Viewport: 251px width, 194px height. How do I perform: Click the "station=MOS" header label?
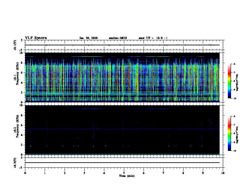coord(118,38)
